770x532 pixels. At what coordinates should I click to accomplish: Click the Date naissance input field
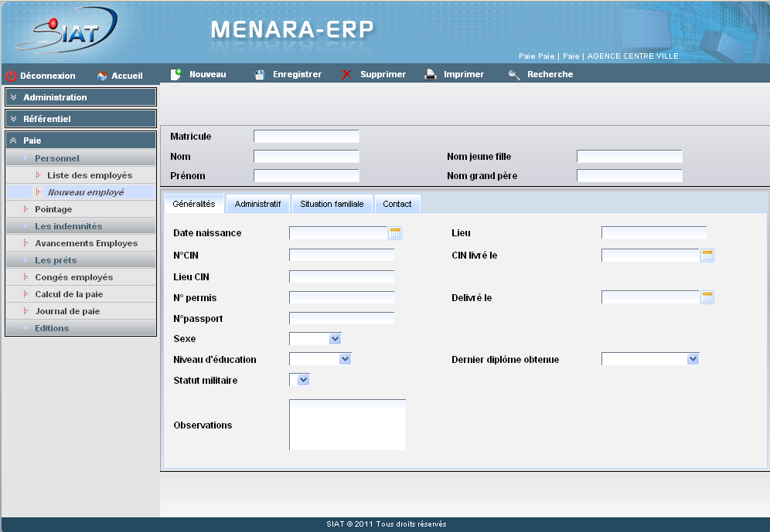click(339, 233)
